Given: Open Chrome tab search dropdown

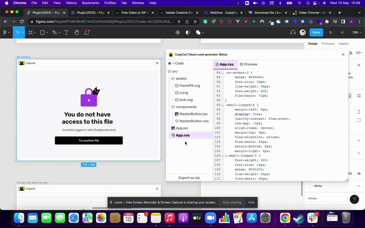Looking at the screenshot, I should point(359,13).
